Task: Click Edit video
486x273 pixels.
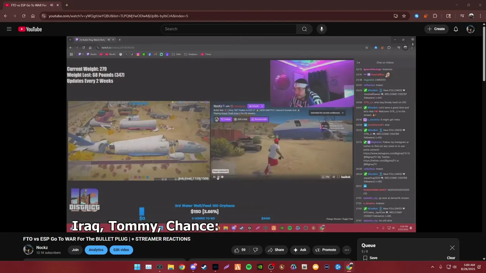Action: pyautogui.click(x=121, y=250)
